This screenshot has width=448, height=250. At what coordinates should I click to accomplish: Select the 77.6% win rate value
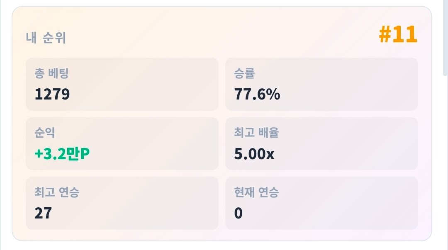point(257,94)
